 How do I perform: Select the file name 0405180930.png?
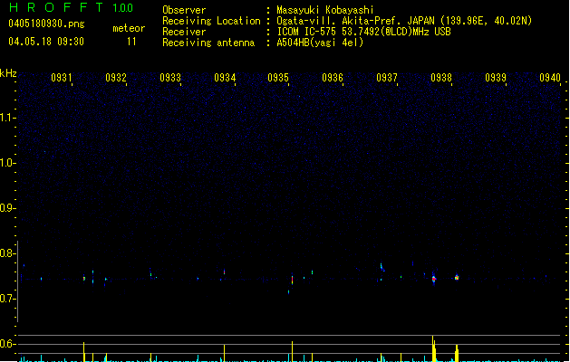(x=46, y=24)
